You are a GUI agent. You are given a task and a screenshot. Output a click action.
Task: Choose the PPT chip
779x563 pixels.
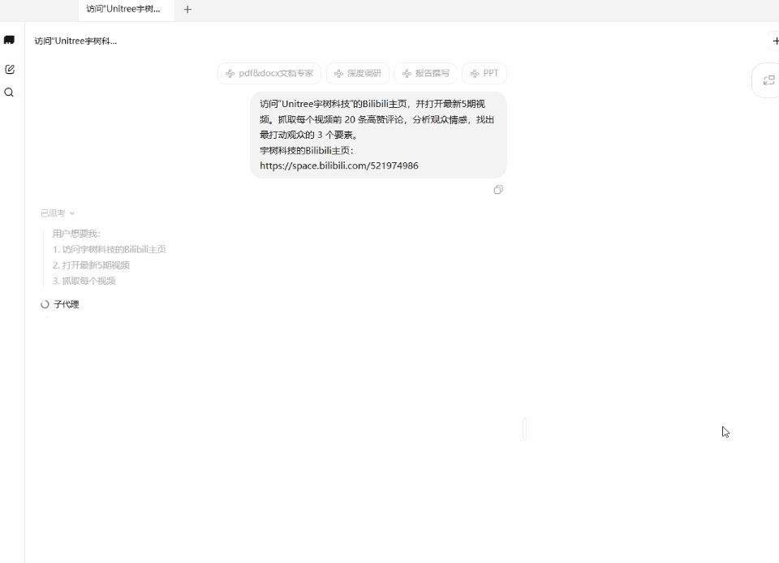click(x=484, y=74)
